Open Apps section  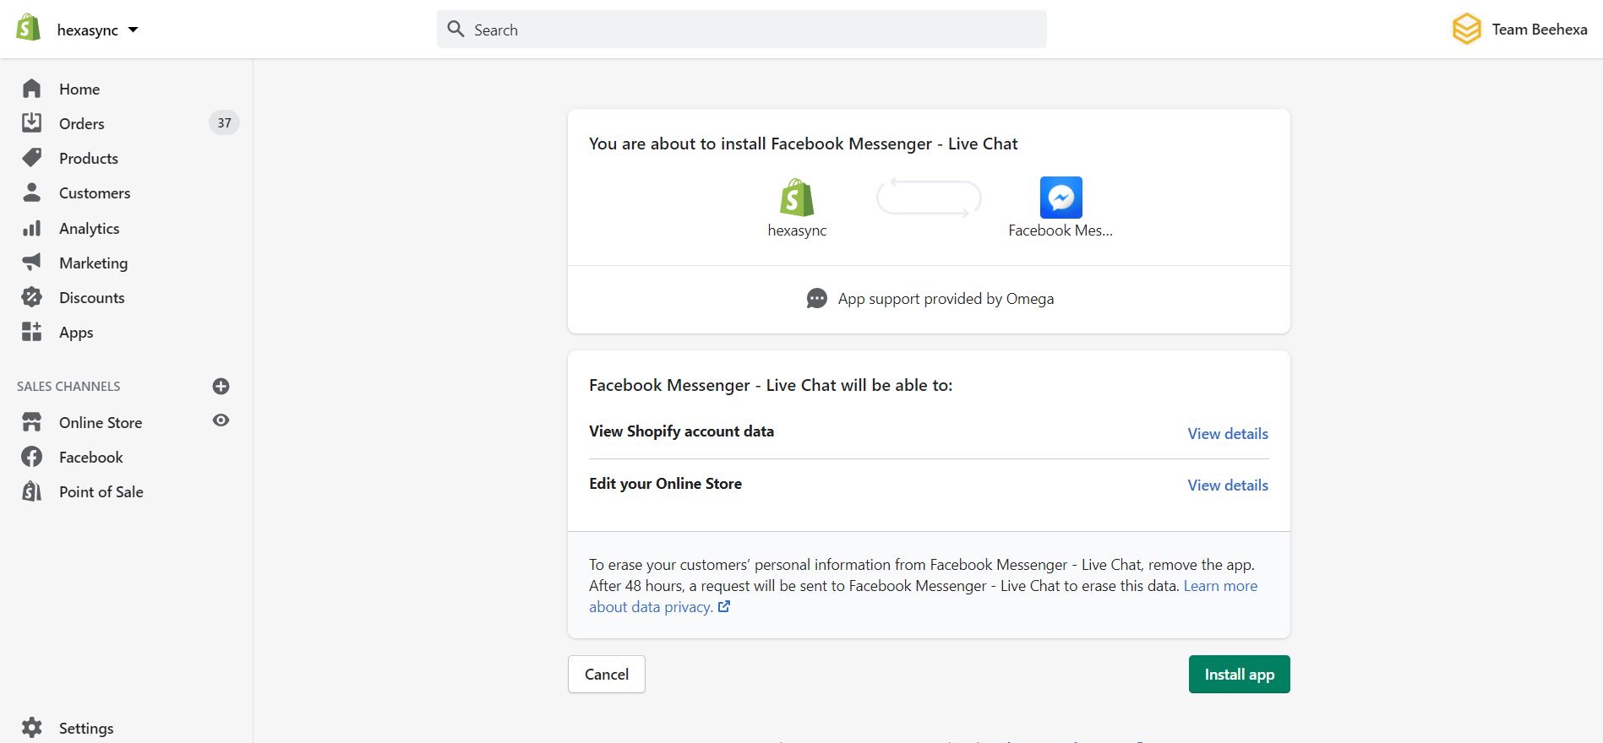pos(76,332)
